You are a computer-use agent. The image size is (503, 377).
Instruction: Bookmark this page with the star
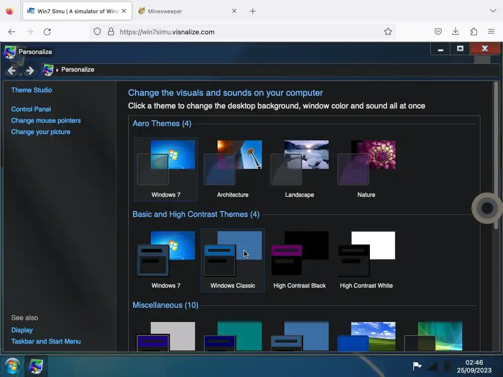[388, 32]
